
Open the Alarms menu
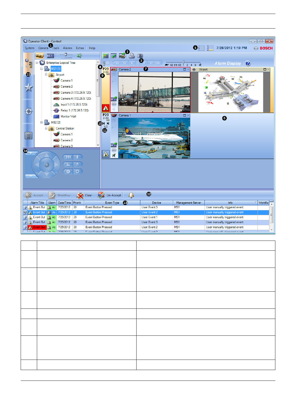(x=68, y=48)
